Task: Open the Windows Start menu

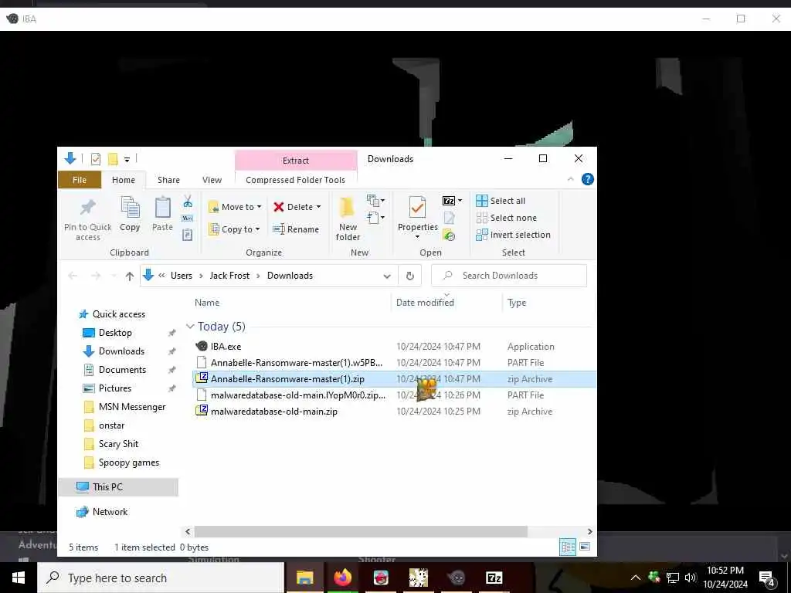Action: [x=19, y=578]
